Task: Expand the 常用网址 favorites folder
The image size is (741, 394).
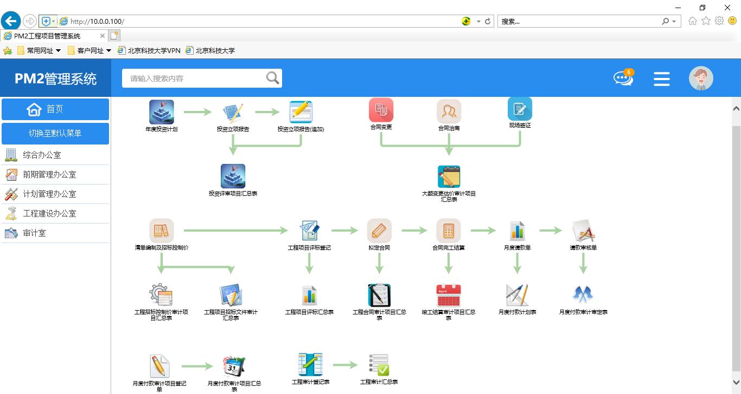Action: click(x=40, y=50)
